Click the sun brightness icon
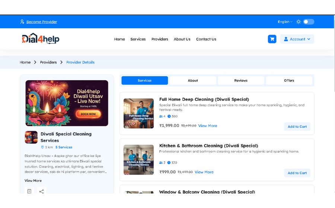The width and height of the screenshot is (335, 208). (x=299, y=22)
